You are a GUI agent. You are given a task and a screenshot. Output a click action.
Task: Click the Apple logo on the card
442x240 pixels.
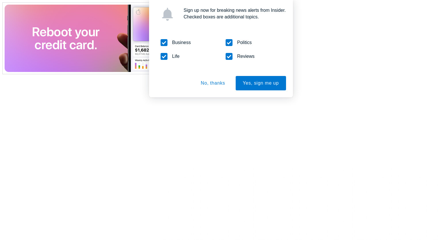(138, 12)
